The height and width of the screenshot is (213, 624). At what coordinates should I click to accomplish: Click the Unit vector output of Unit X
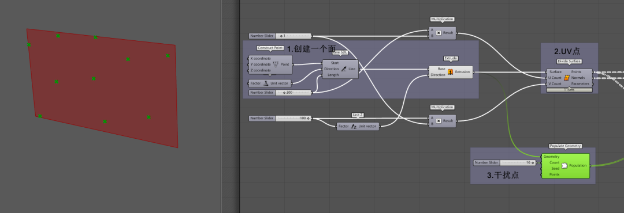pyautogui.click(x=280, y=83)
